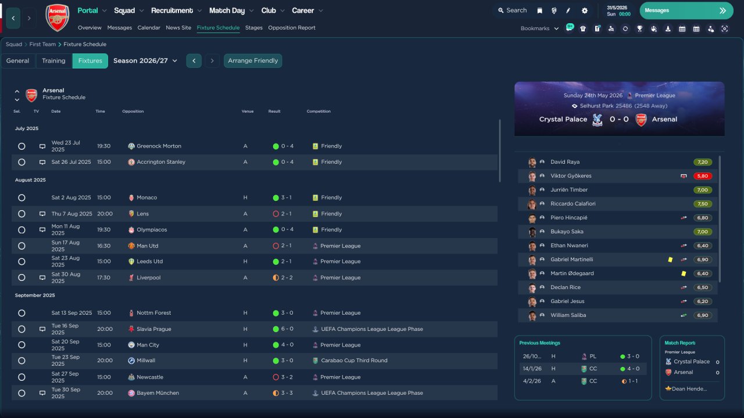Click the bookmark icon beside Search
The width and height of the screenshot is (744, 418).
(x=540, y=10)
